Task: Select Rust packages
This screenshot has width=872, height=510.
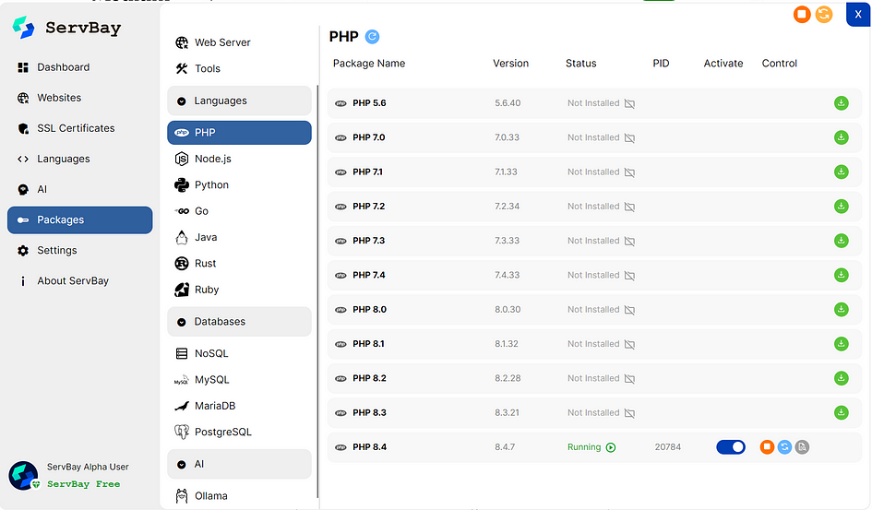Action: coord(239,264)
